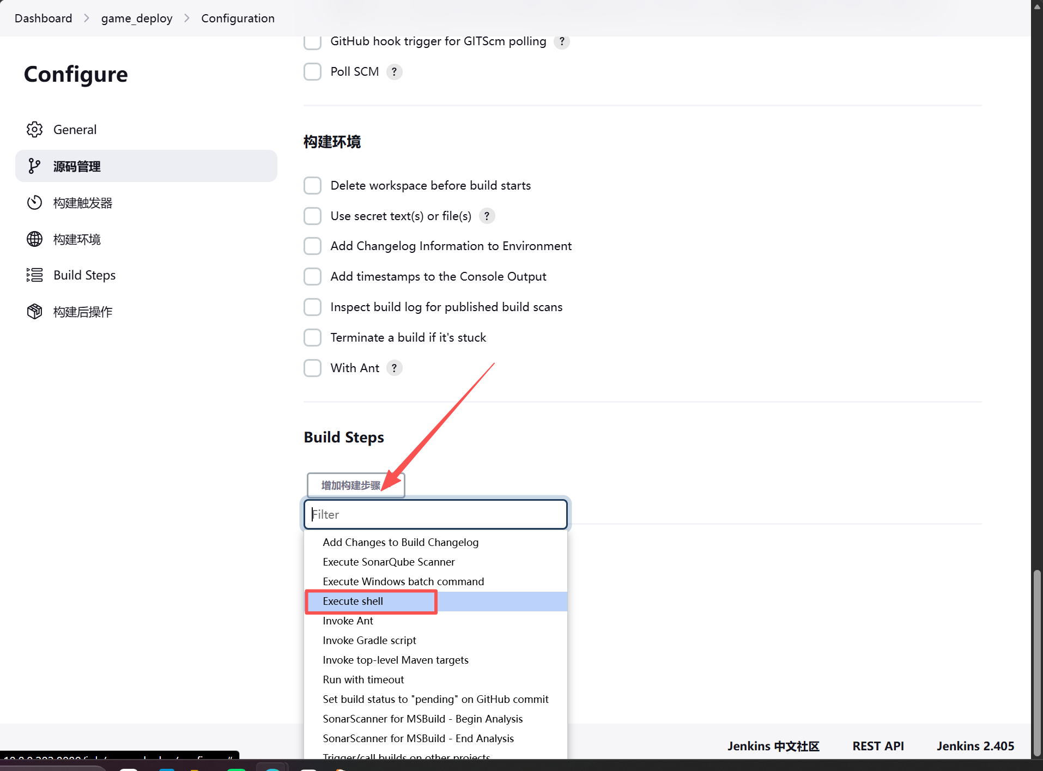The image size is (1043, 771).
Task: Enable Terminate a build if it's stuck
Action: click(312, 338)
